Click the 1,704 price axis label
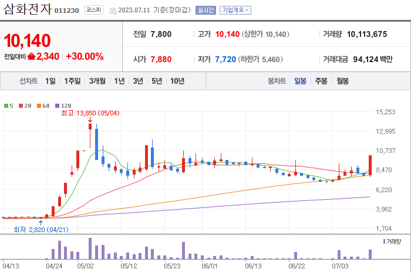Viewport: 411px width, 273px height. pyautogui.click(x=384, y=228)
